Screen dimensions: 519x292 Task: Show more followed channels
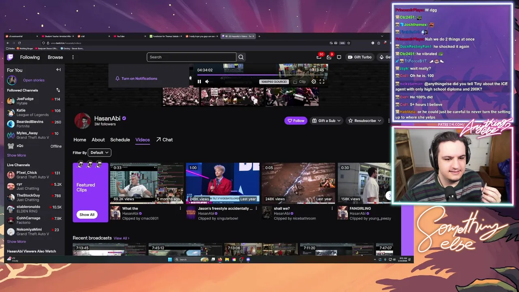(16, 155)
